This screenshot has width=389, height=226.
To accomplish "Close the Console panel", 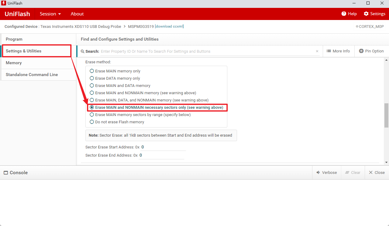I will (370, 172).
